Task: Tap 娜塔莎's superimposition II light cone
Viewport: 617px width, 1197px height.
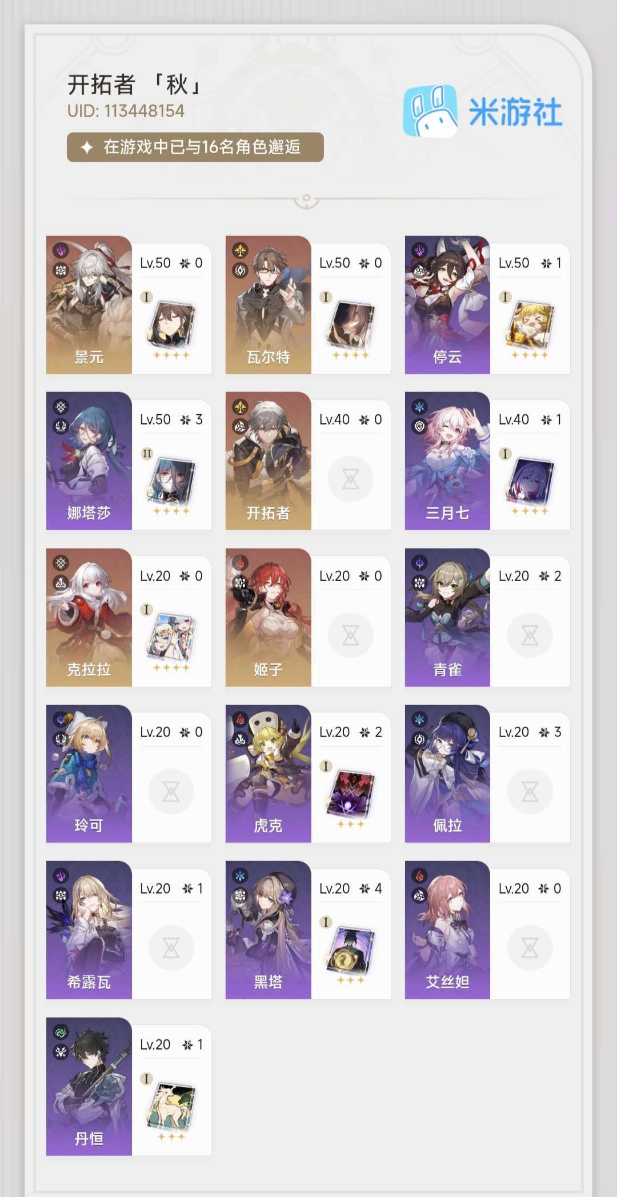Action: pyautogui.click(x=171, y=480)
